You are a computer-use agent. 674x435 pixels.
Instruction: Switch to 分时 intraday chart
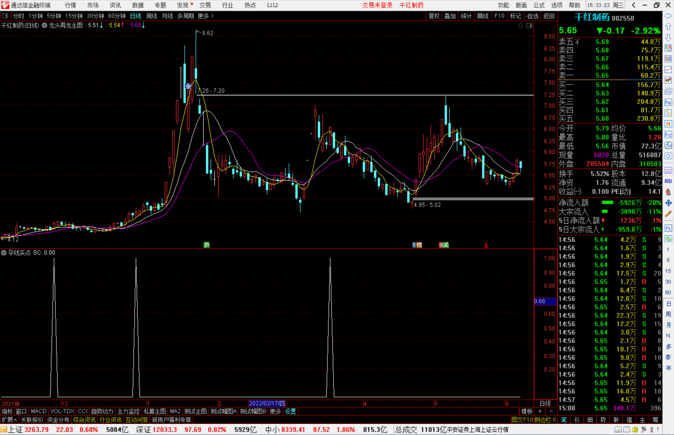click(x=18, y=16)
